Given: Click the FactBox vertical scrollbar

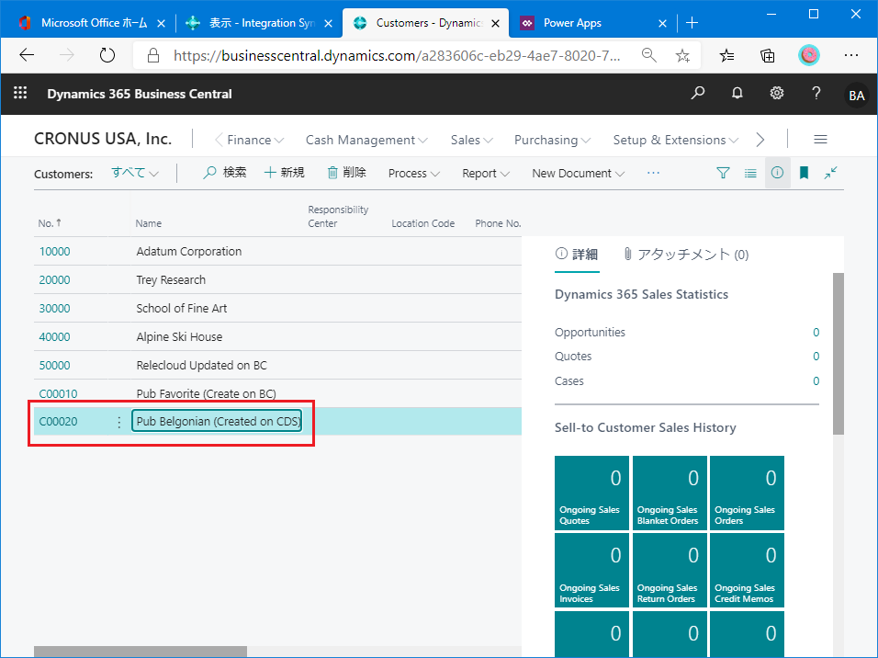Looking at the screenshot, I should coord(839,354).
